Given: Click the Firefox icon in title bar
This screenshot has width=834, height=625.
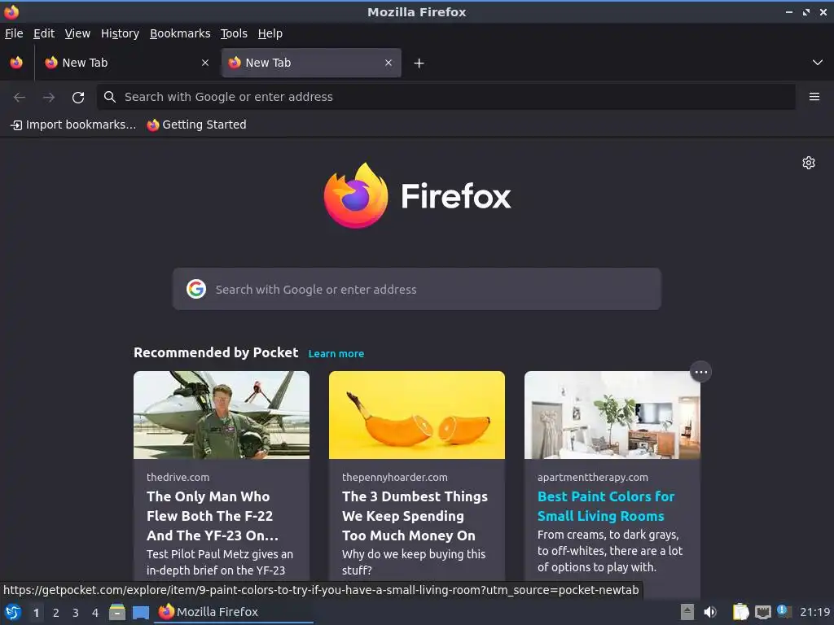Looking at the screenshot, I should pos(11,11).
